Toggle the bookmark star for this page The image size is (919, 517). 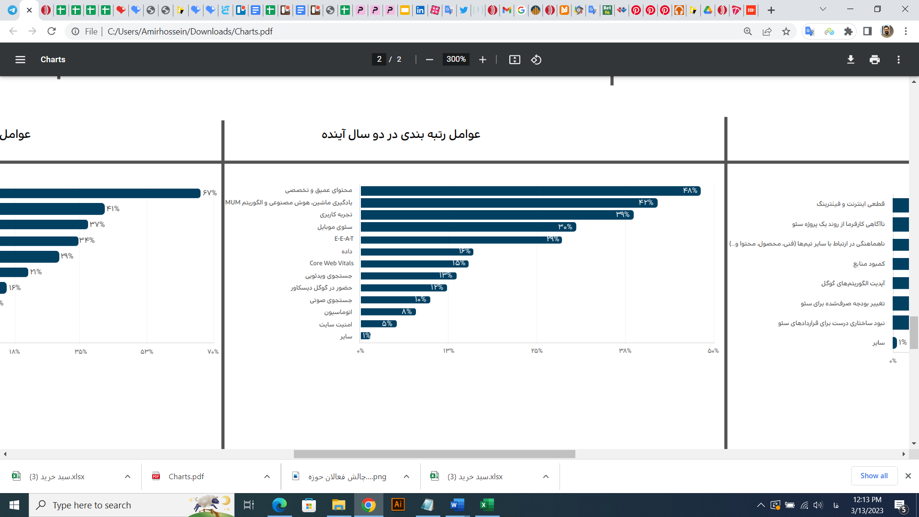tap(786, 31)
